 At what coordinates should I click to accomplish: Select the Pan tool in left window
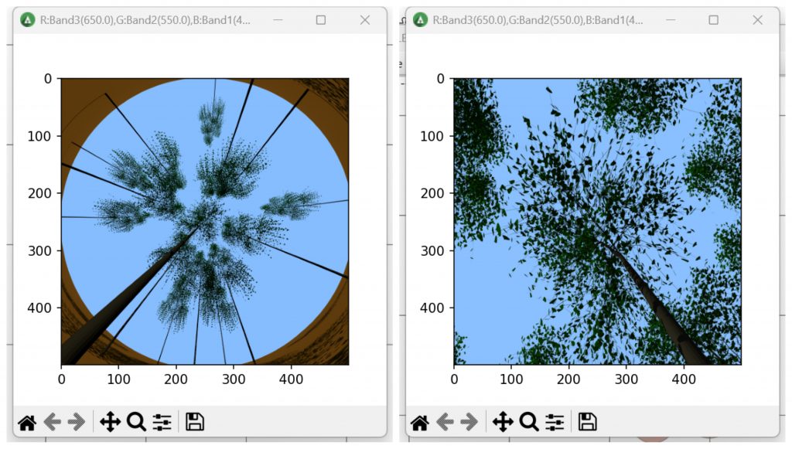pos(110,422)
